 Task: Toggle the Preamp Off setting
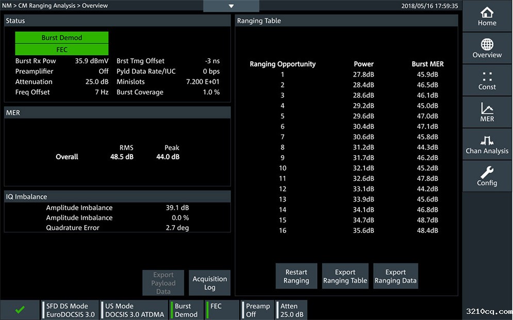(x=258, y=310)
